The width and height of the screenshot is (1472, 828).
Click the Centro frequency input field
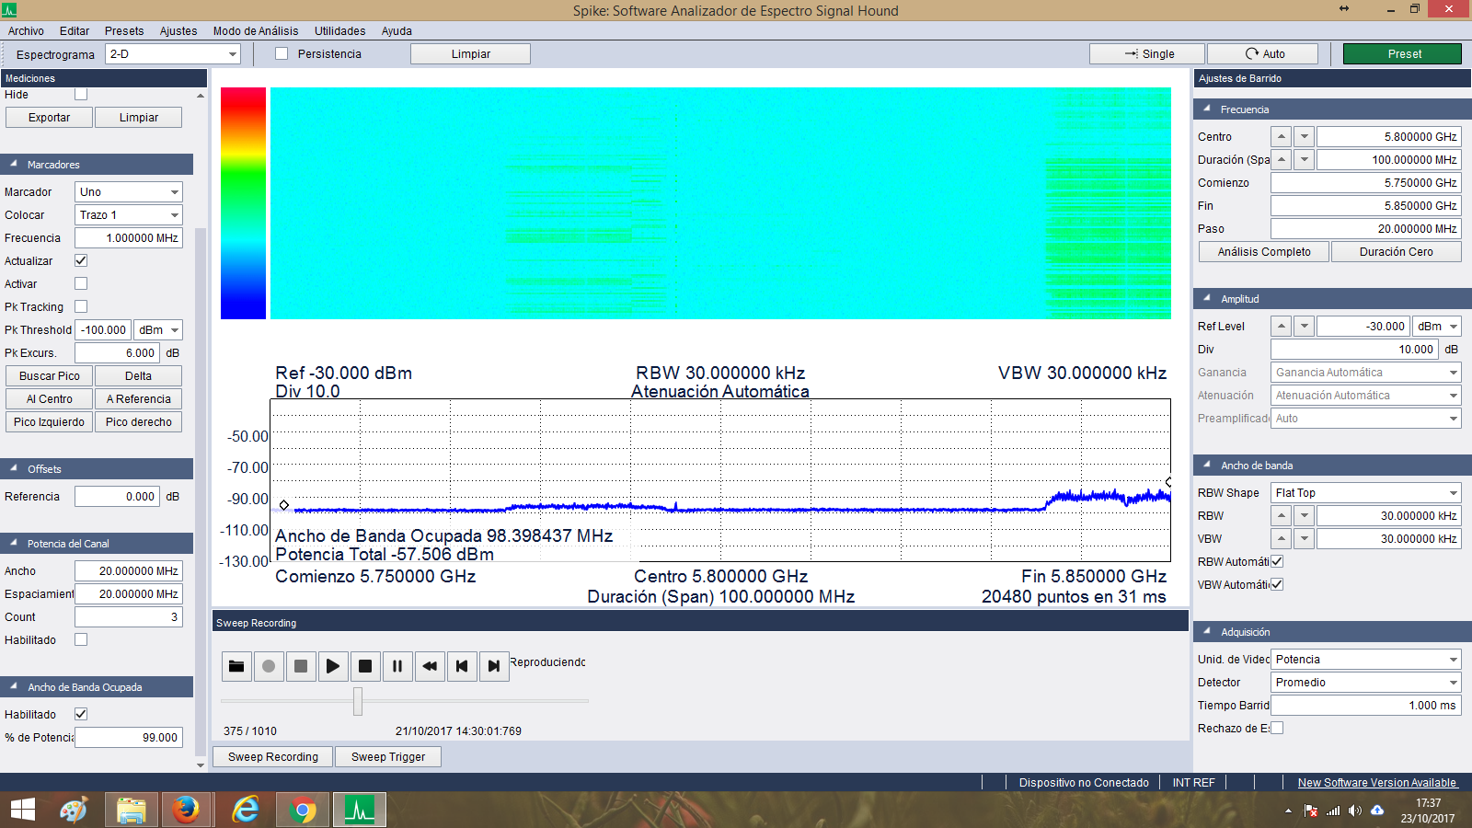1388,137
